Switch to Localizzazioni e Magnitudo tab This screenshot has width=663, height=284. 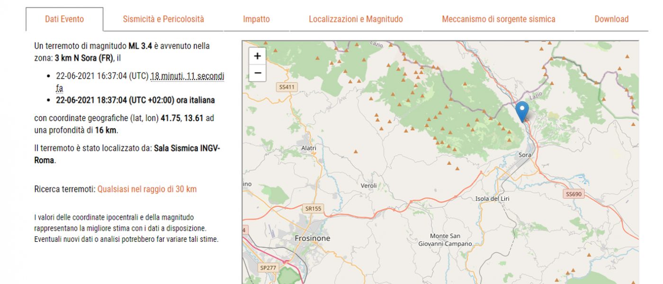[356, 19]
